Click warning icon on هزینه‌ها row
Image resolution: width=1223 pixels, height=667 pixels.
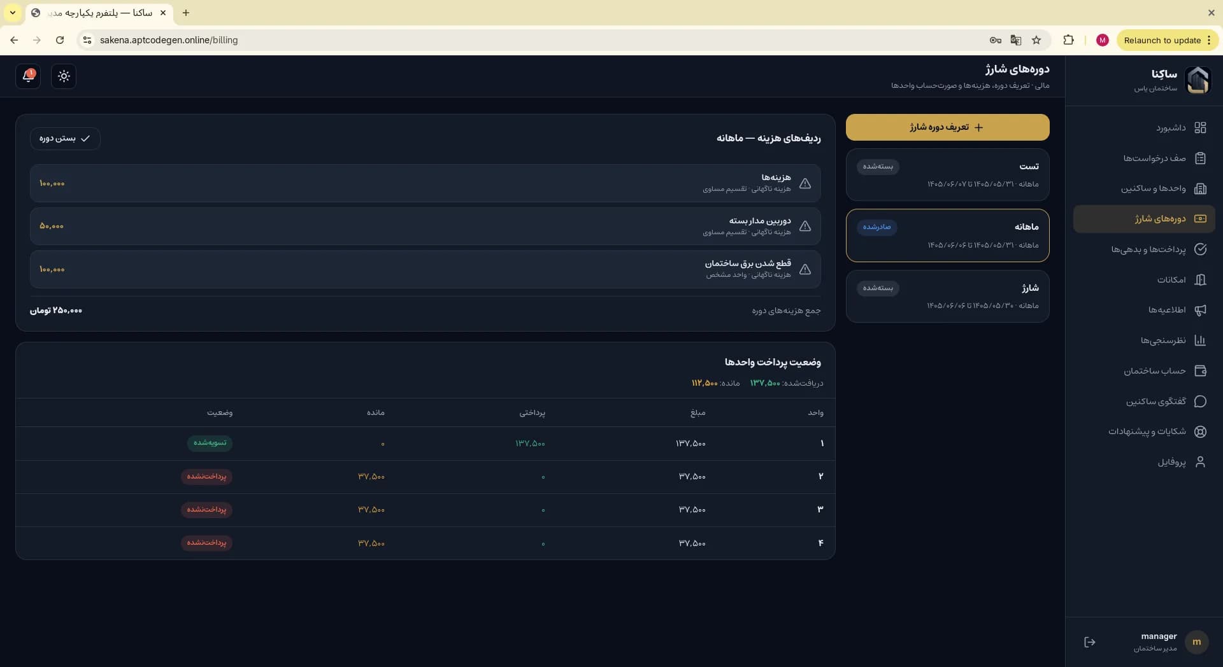pos(805,183)
